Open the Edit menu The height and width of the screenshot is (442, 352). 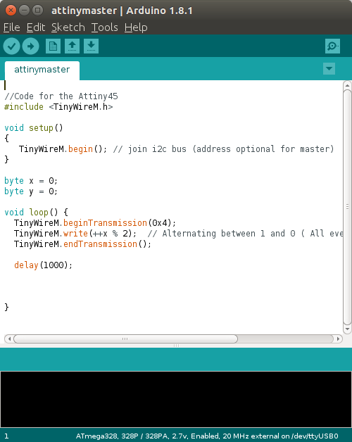(36, 27)
